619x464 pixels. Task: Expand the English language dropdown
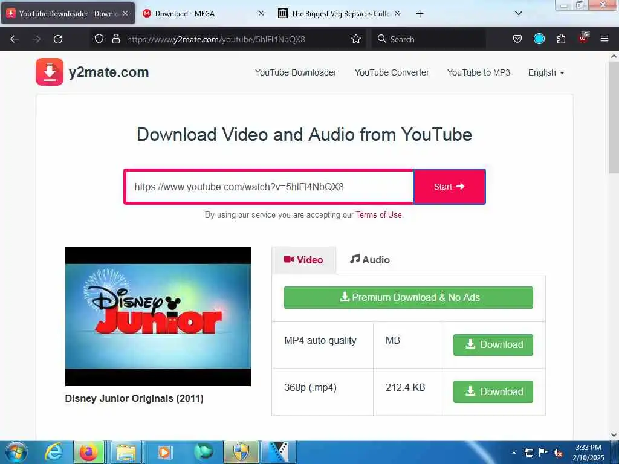pos(546,72)
